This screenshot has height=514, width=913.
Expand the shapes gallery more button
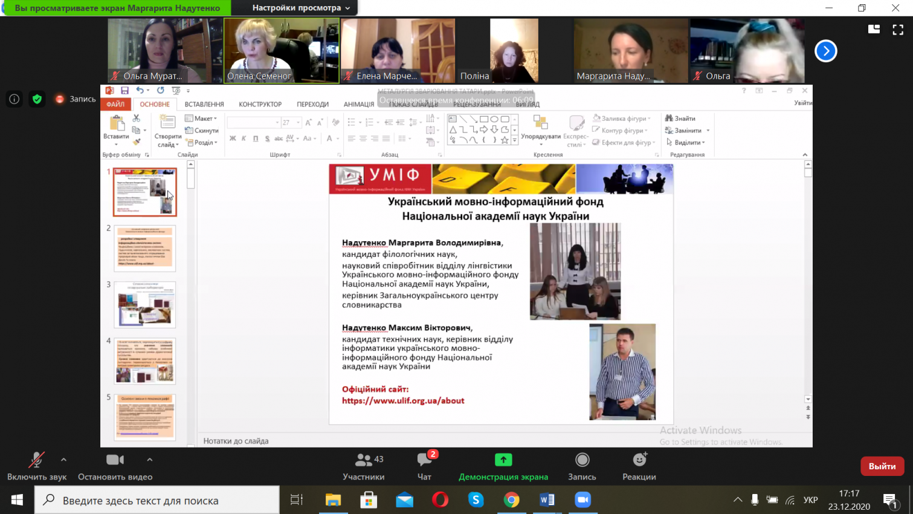point(515,140)
